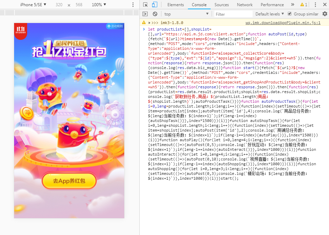The image size is (329, 235).
Task: Open device toolbar three-dot options menu
Action: pyautogui.click(x=133, y=4)
